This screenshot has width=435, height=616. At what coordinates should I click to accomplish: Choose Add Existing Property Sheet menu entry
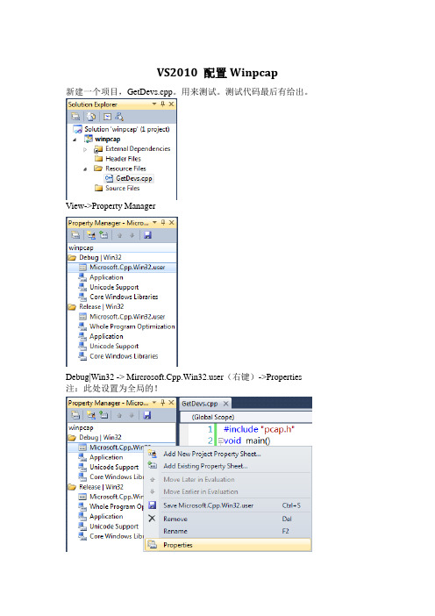pyautogui.click(x=228, y=466)
